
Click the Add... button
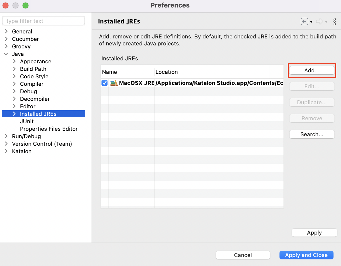(x=312, y=70)
